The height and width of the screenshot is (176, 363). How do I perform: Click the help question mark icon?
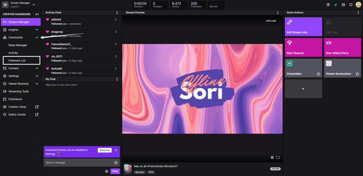pyautogui.click(x=328, y=5)
